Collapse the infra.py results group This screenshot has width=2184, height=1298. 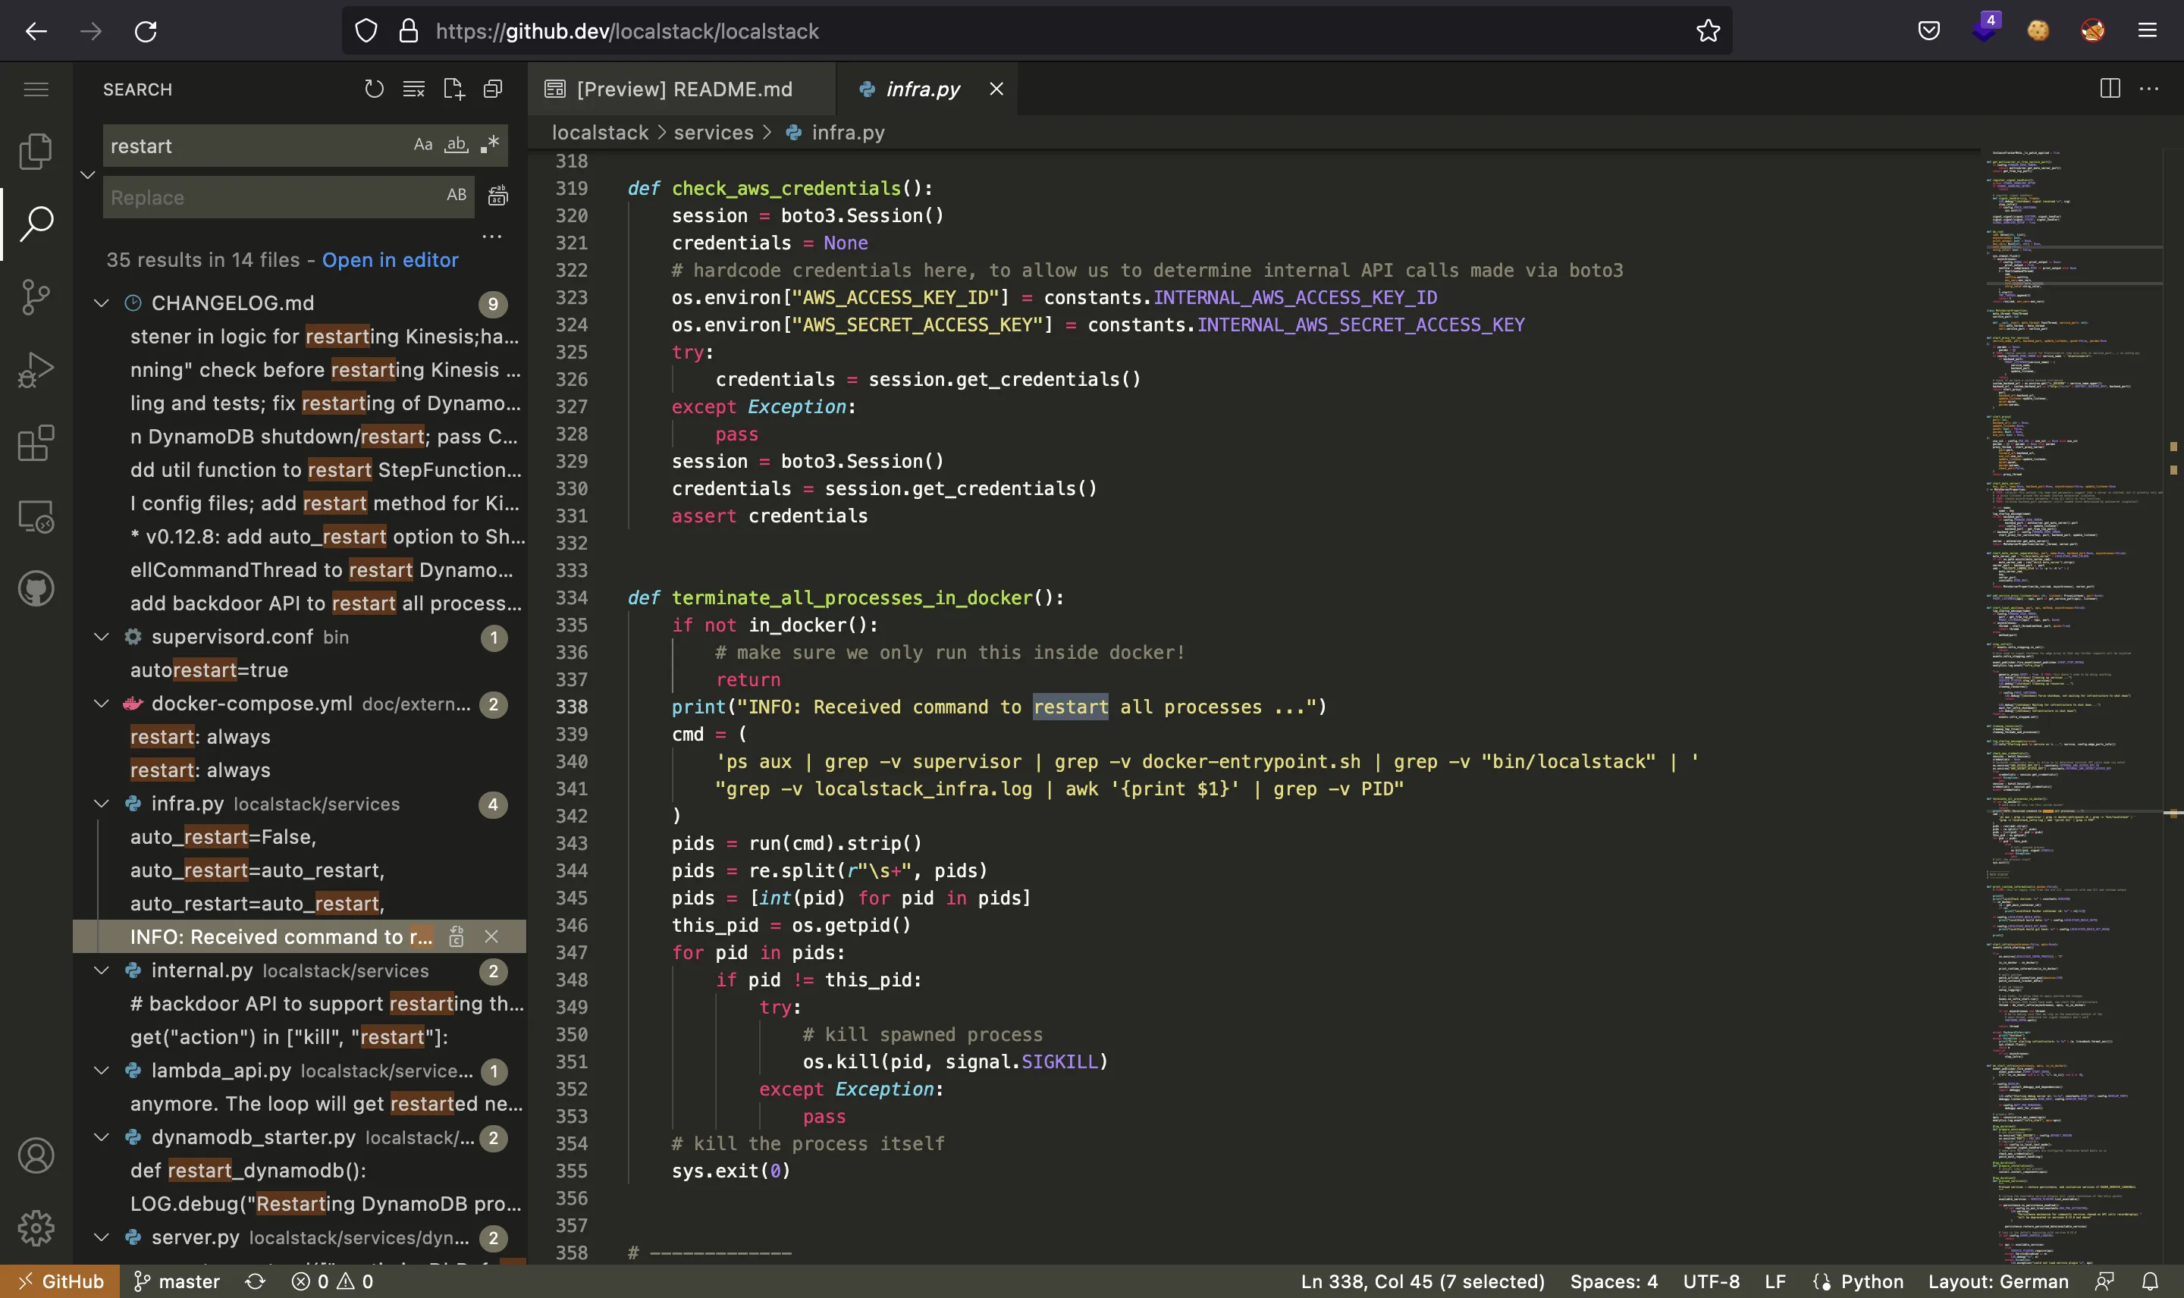tap(102, 804)
